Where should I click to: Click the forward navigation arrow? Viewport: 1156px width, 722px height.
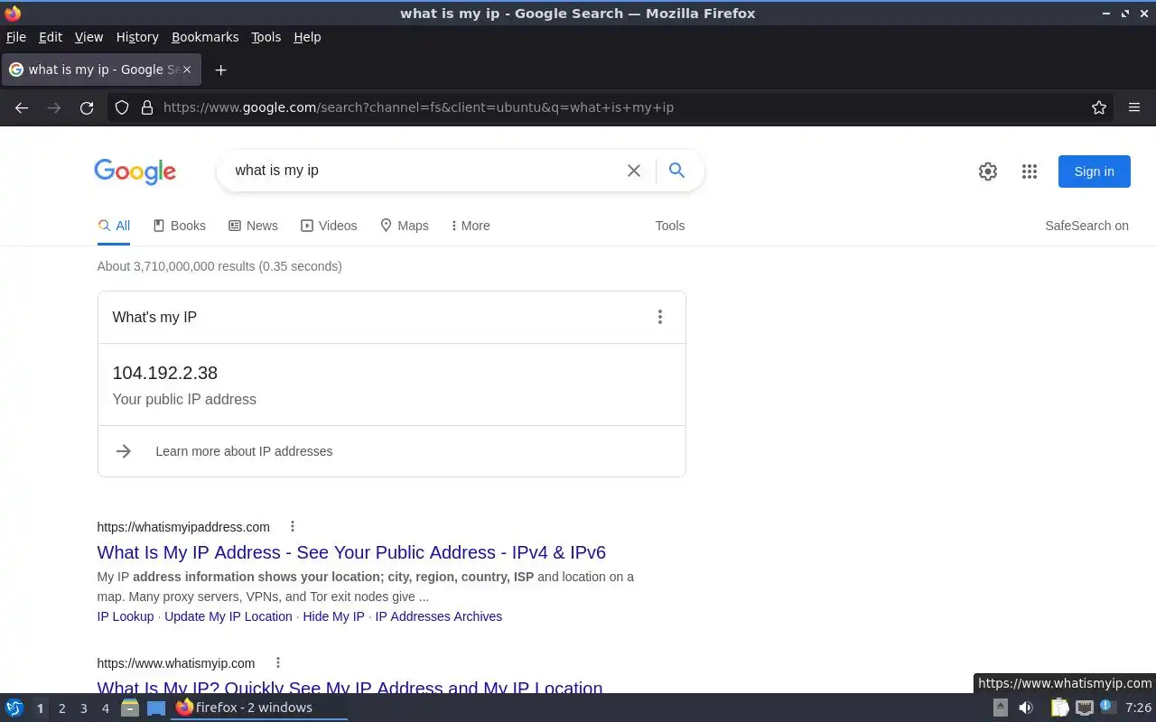pyautogui.click(x=54, y=107)
